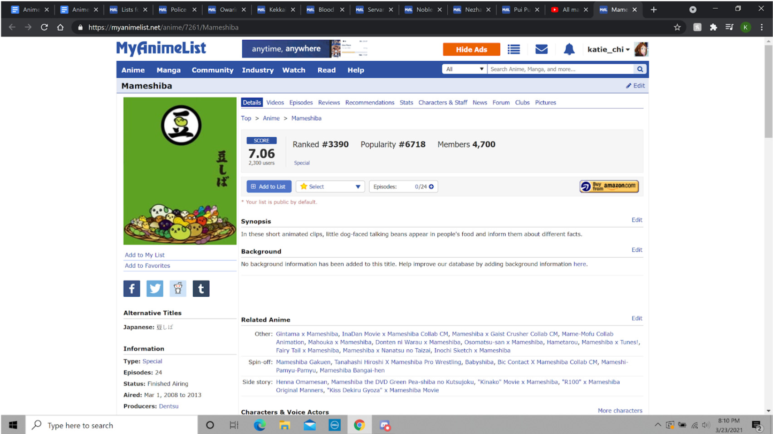
Task: Open the Videos tab
Action: (275, 103)
